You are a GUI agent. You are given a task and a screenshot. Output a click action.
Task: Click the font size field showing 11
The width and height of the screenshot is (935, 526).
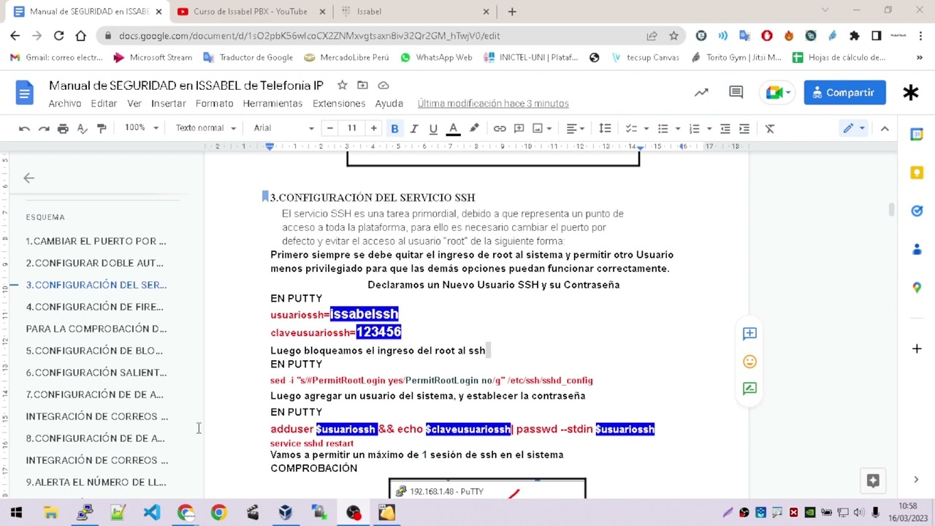[351, 129]
